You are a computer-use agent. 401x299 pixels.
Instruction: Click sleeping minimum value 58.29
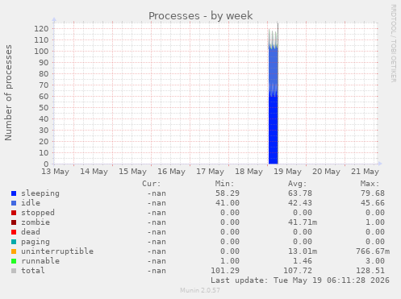click(x=228, y=193)
